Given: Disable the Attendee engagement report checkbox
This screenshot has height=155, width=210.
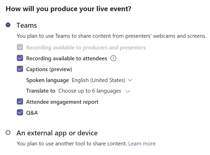Looking at the screenshot, I should pos(20,102).
